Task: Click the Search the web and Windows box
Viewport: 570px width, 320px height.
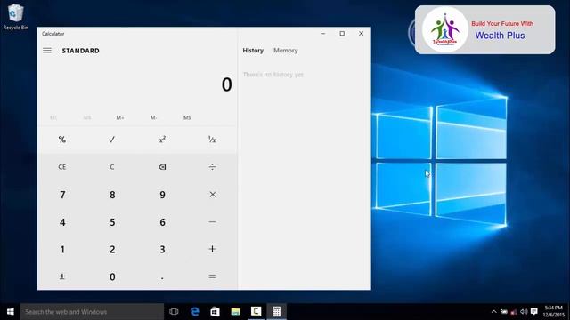Action: pos(92,312)
